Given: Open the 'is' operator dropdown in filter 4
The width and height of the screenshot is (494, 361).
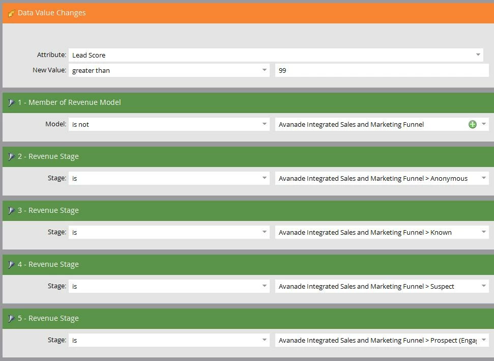Looking at the screenshot, I should coord(265,286).
